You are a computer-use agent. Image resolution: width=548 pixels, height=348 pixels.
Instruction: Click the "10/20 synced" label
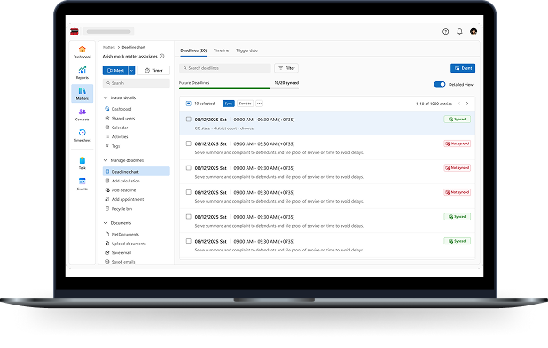286,83
